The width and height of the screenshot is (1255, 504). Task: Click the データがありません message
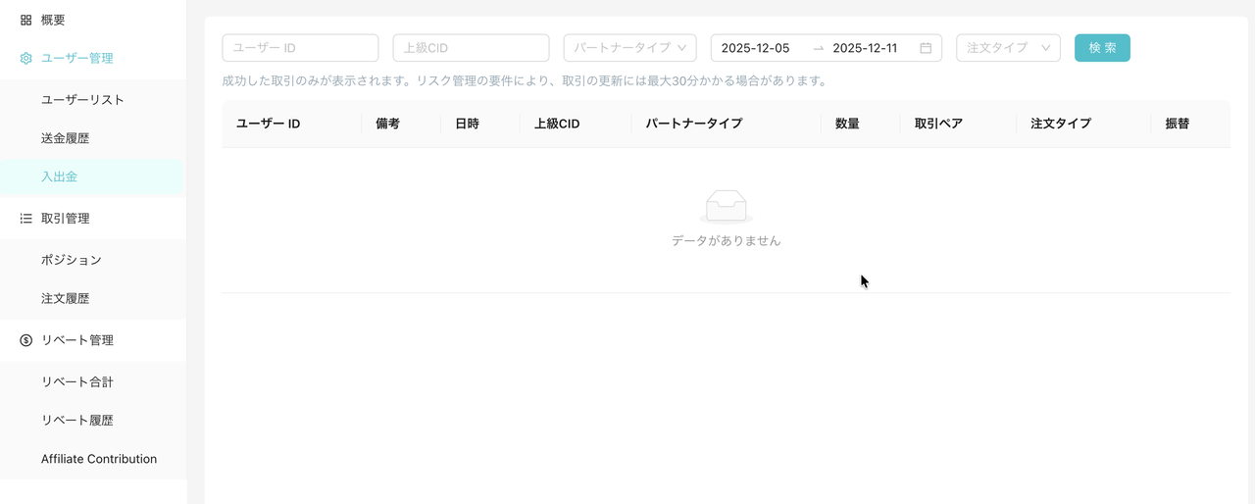[x=727, y=240]
